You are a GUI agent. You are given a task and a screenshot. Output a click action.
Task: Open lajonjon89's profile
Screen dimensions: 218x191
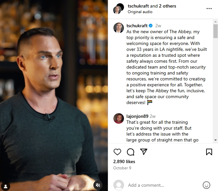(137, 116)
